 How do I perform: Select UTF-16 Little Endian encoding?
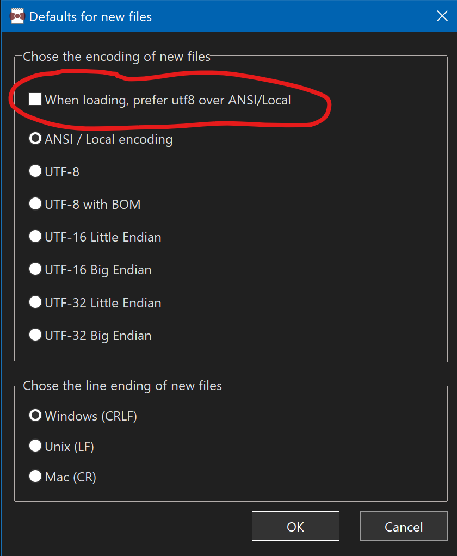(x=35, y=236)
